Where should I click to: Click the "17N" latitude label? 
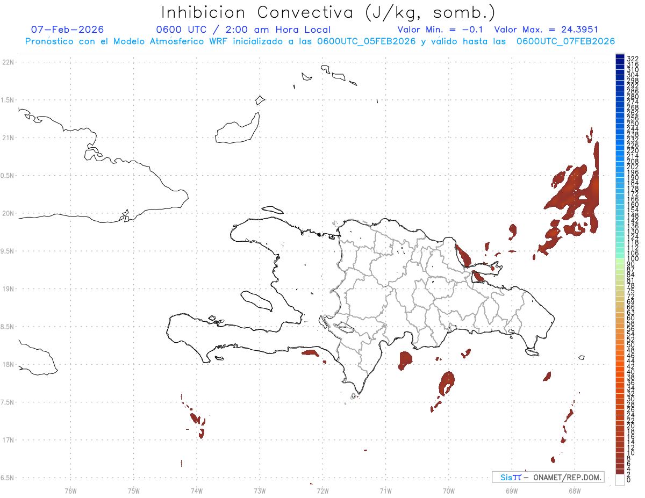[x=8, y=440]
